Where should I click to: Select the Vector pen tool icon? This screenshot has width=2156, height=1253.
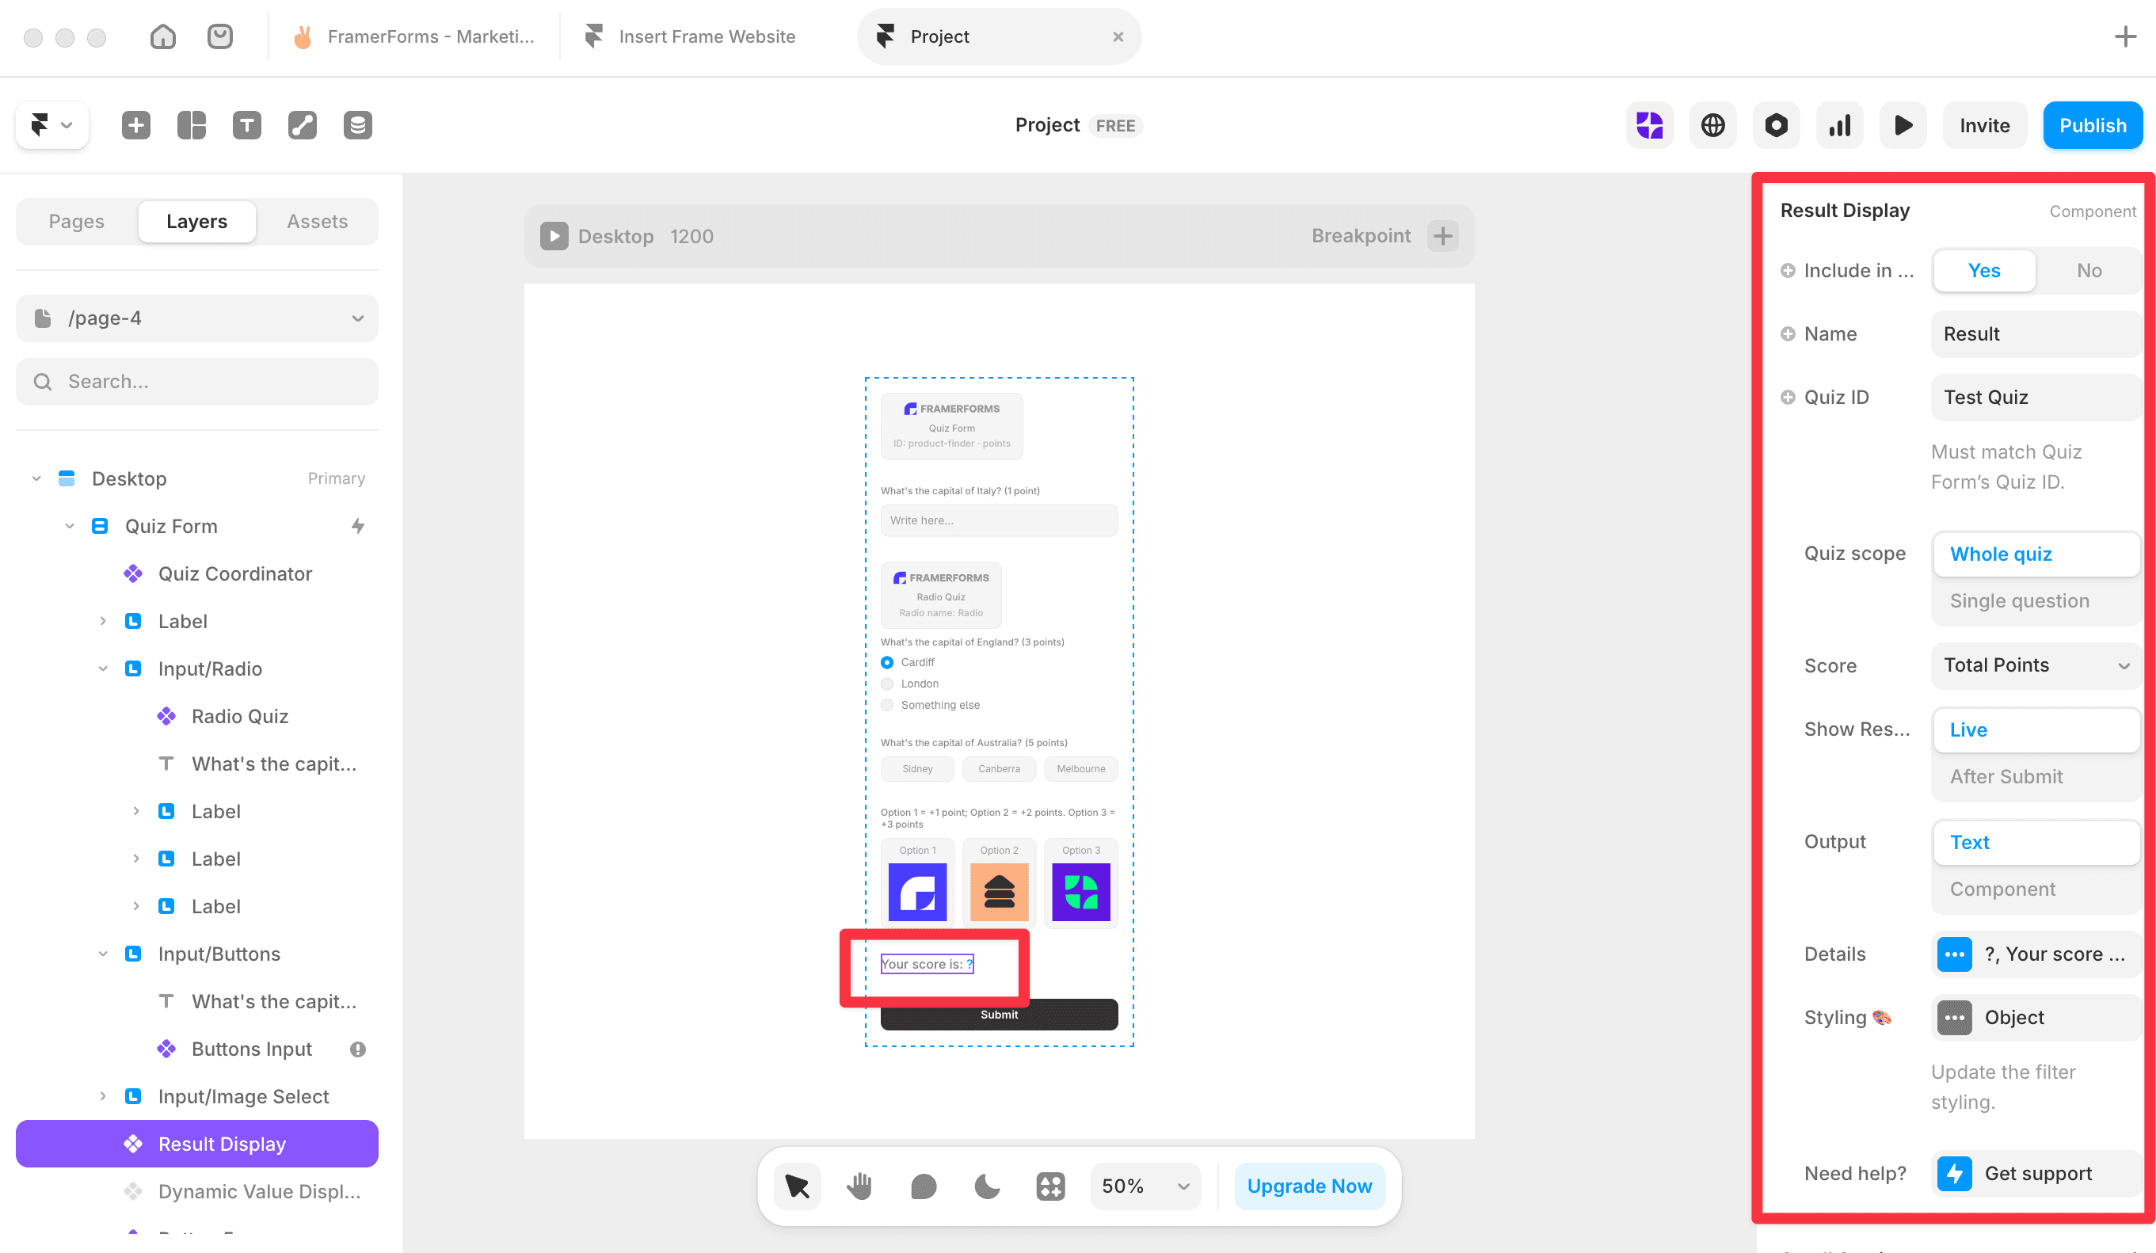coord(302,125)
